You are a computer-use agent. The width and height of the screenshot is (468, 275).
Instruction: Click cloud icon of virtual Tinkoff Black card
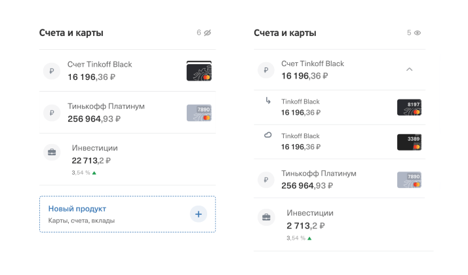click(267, 136)
